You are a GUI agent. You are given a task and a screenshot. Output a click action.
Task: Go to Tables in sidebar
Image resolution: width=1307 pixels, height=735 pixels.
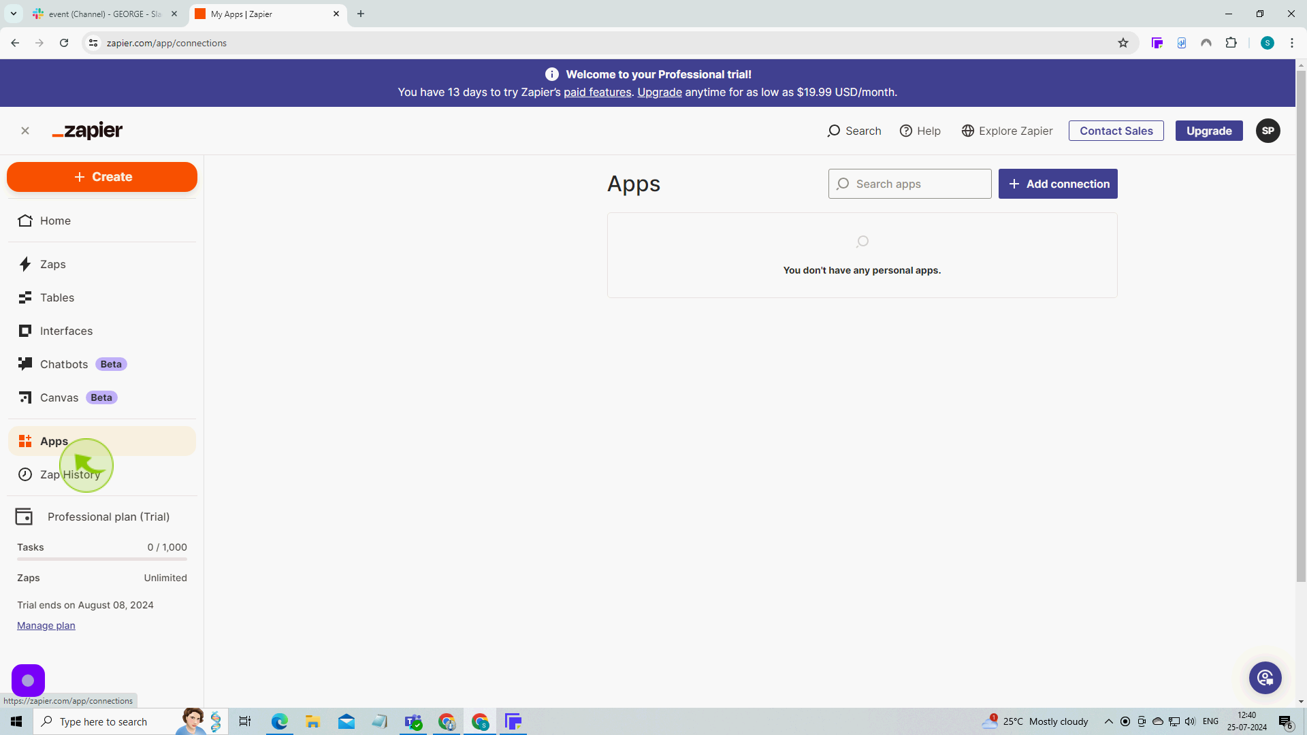(102, 297)
